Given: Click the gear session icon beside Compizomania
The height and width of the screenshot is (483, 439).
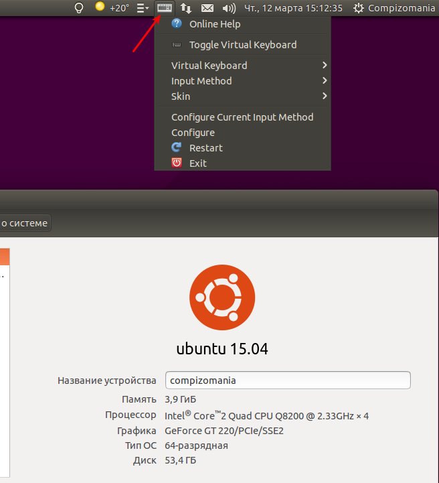Looking at the screenshot, I should pyautogui.click(x=358, y=8).
